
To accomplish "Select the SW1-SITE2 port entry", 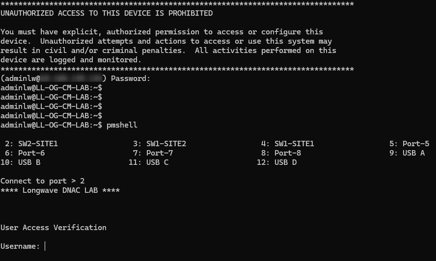I will click(166, 144).
